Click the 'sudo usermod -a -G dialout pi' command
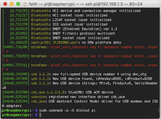 coord(67,110)
